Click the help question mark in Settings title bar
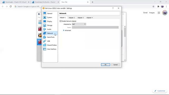Viewport: 169px width, 95px height. coord(113,8)
